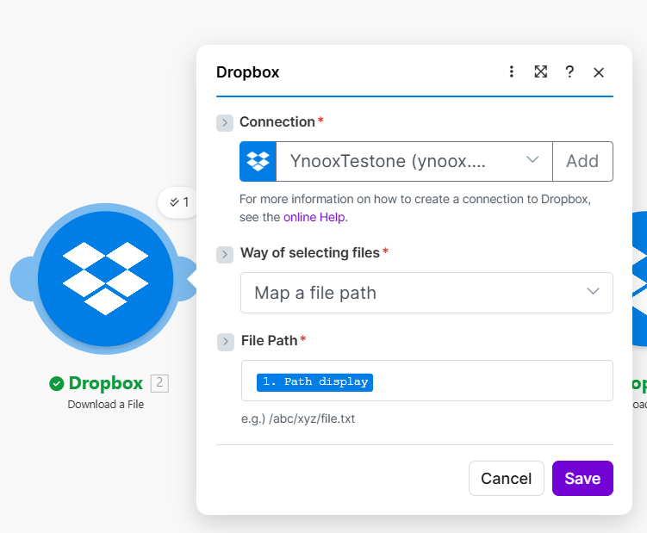
Task: Expand the Dropbox dialog to full screen
Action: pyautogui.click(x=541, y=71)
